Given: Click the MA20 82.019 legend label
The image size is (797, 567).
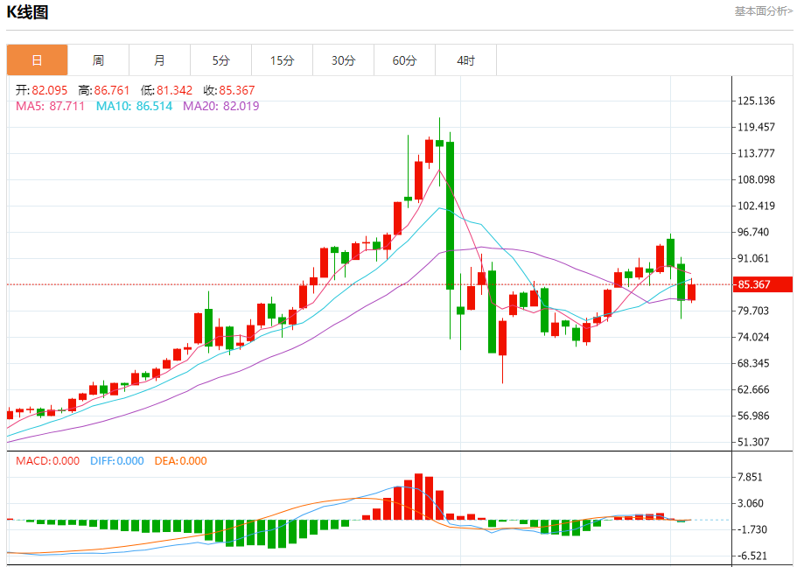Looking at the screenshot, I should tap(221, 106).
